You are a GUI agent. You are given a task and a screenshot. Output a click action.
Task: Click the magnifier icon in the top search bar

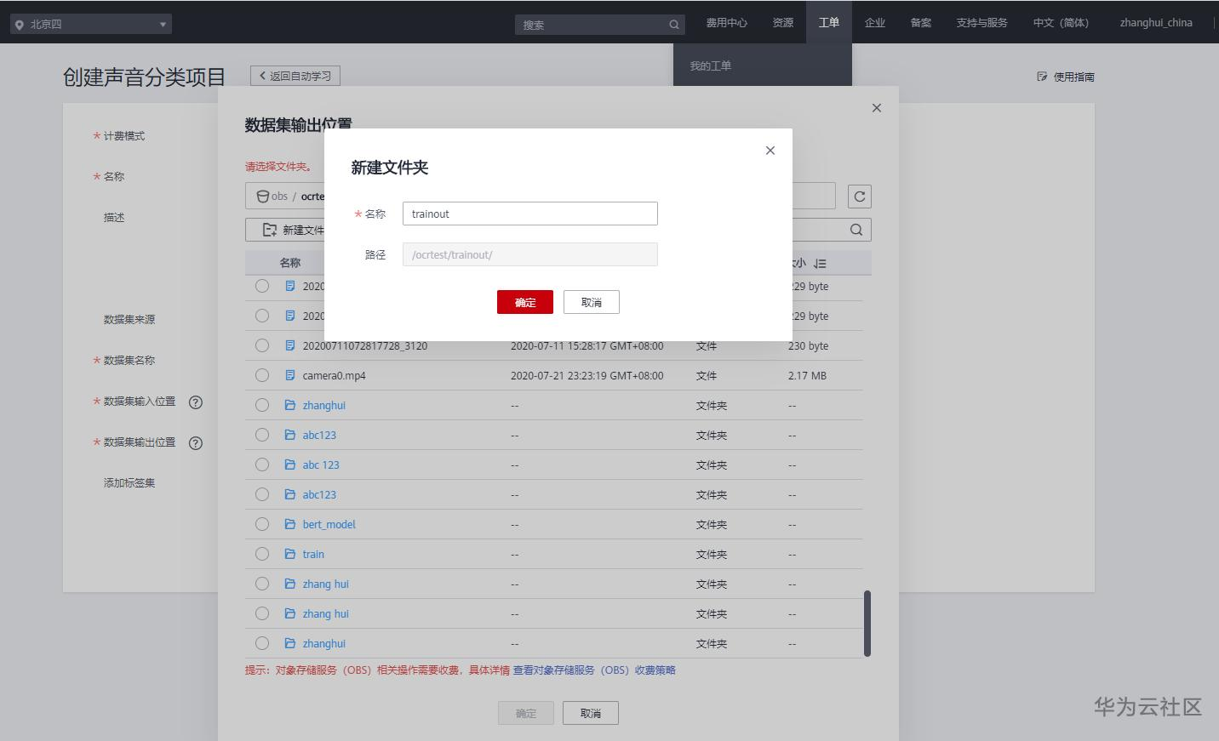674,25
